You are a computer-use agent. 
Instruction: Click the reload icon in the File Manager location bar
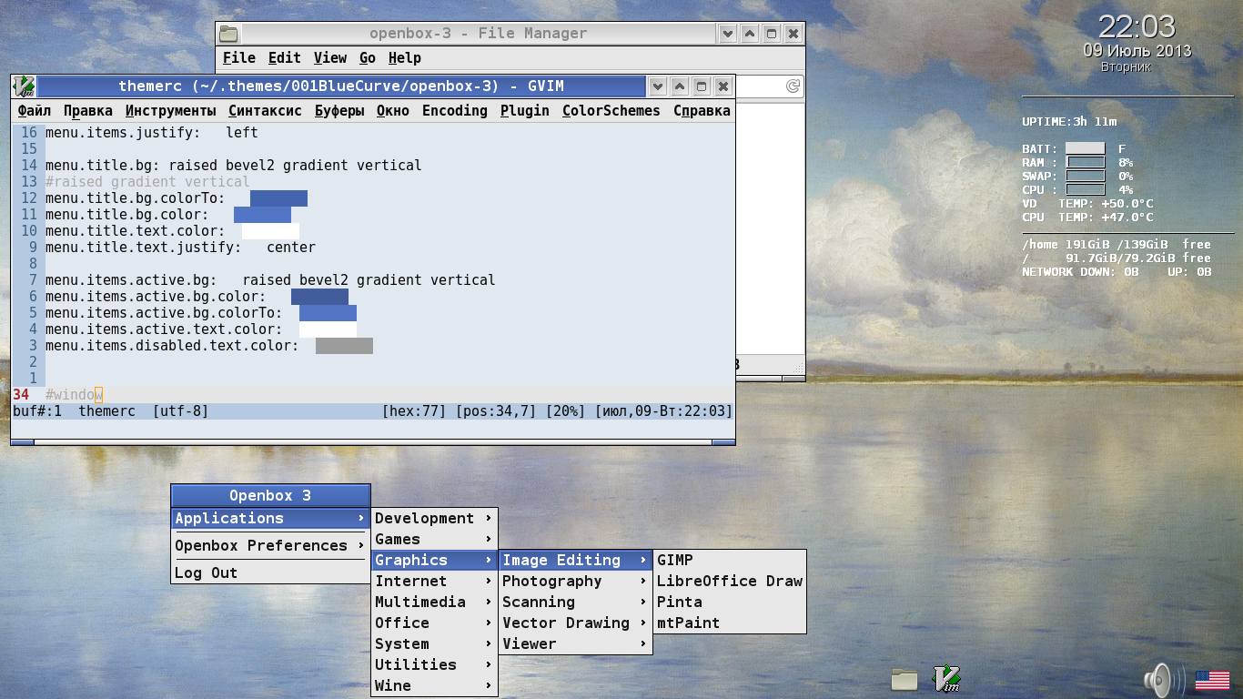(x=793, y=86)
